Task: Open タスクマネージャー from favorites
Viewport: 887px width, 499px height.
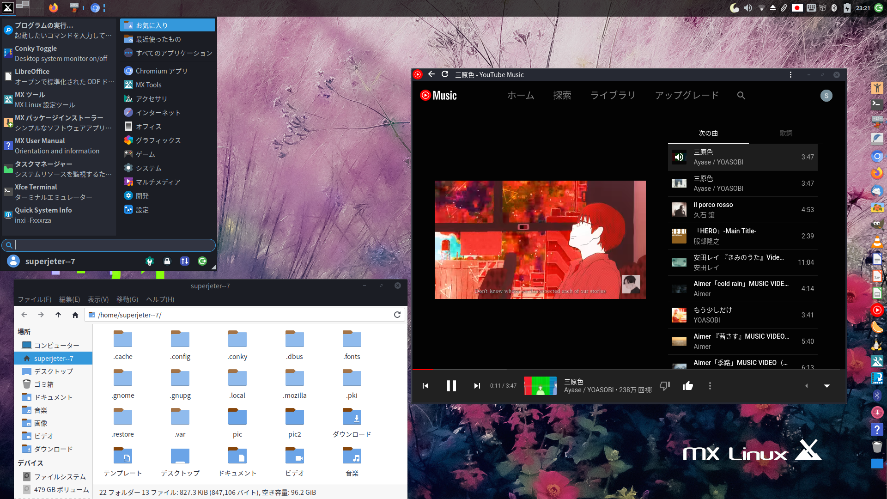Action: tap(59, 169)
